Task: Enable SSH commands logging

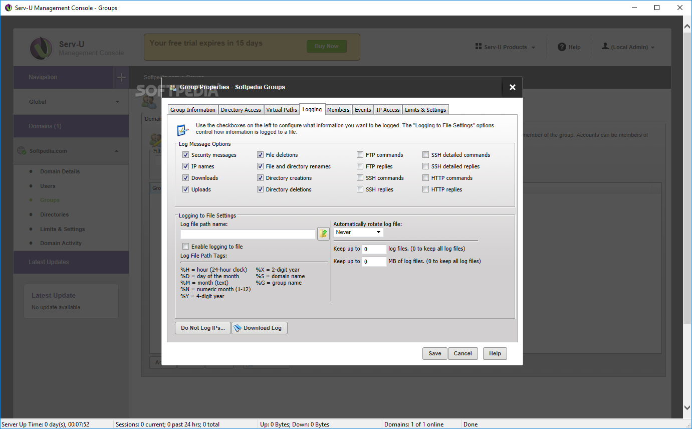Action: click(360, 178)
